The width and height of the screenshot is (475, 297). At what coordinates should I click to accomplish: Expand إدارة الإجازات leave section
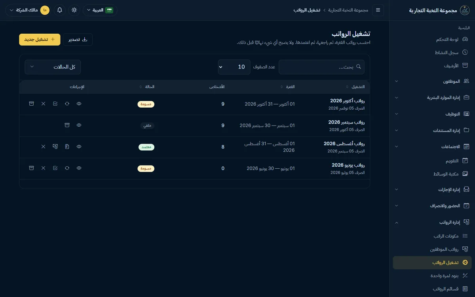[x=432, y=190]
